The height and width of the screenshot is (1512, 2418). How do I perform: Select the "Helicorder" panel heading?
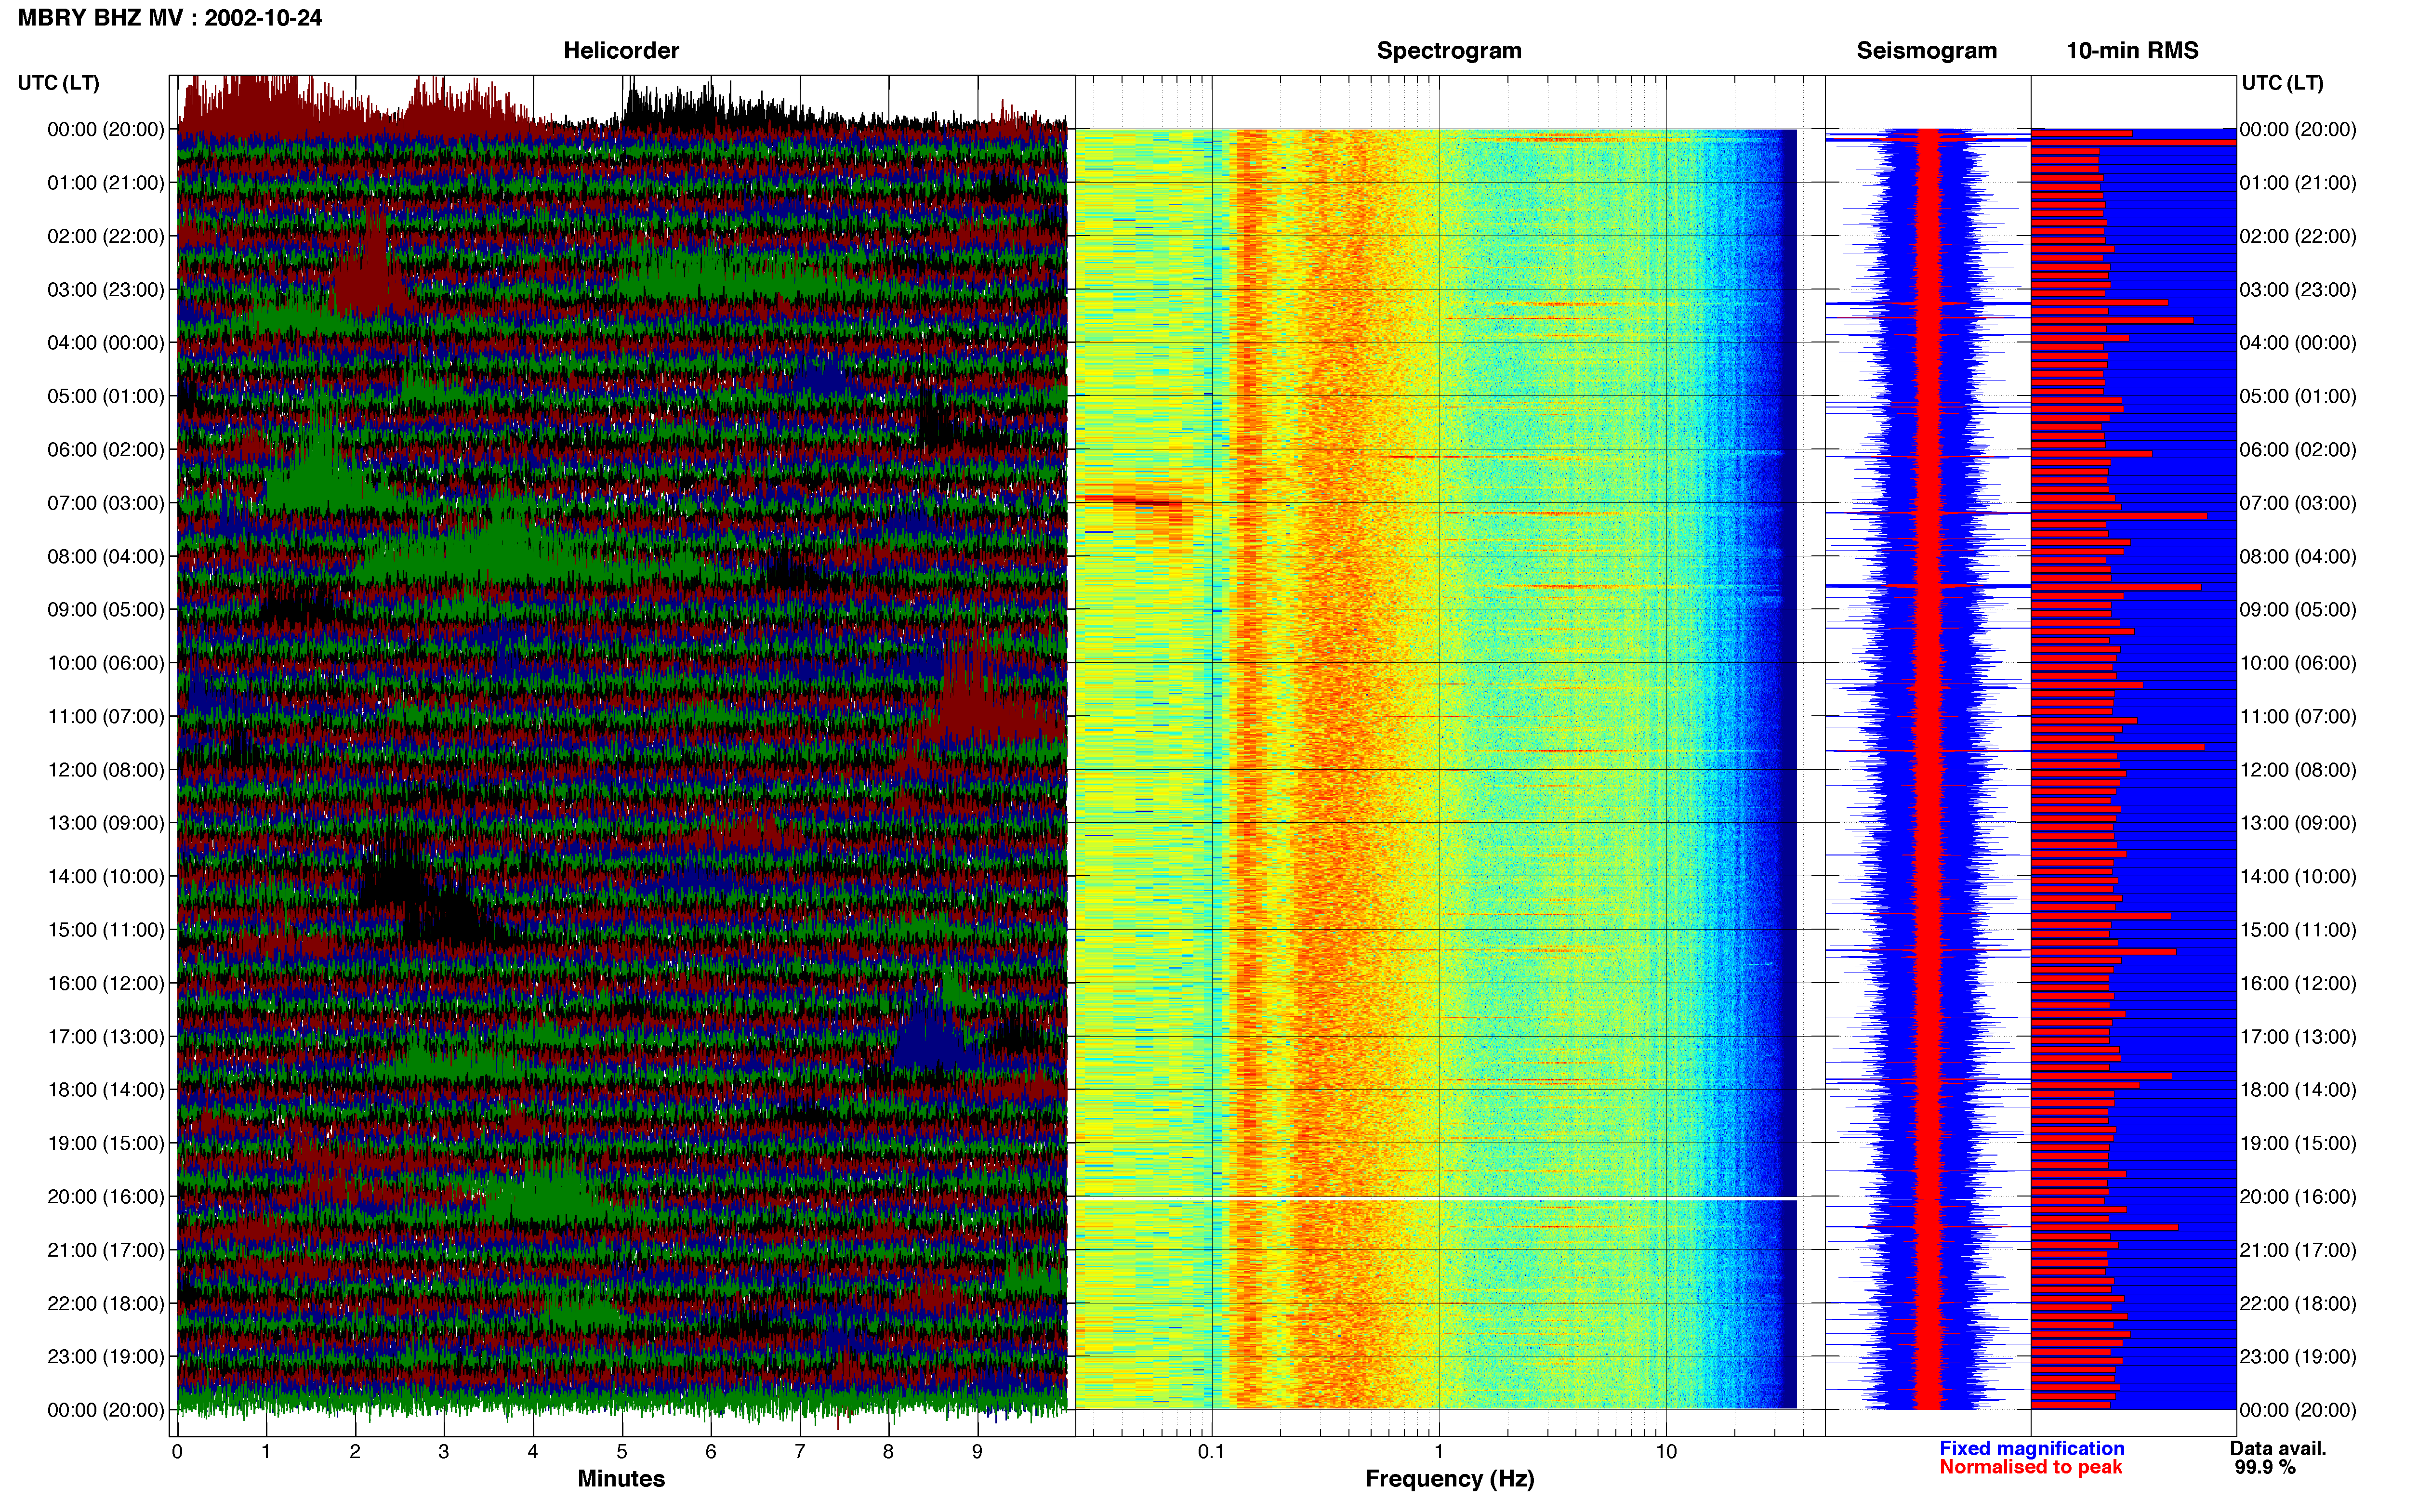621,50
